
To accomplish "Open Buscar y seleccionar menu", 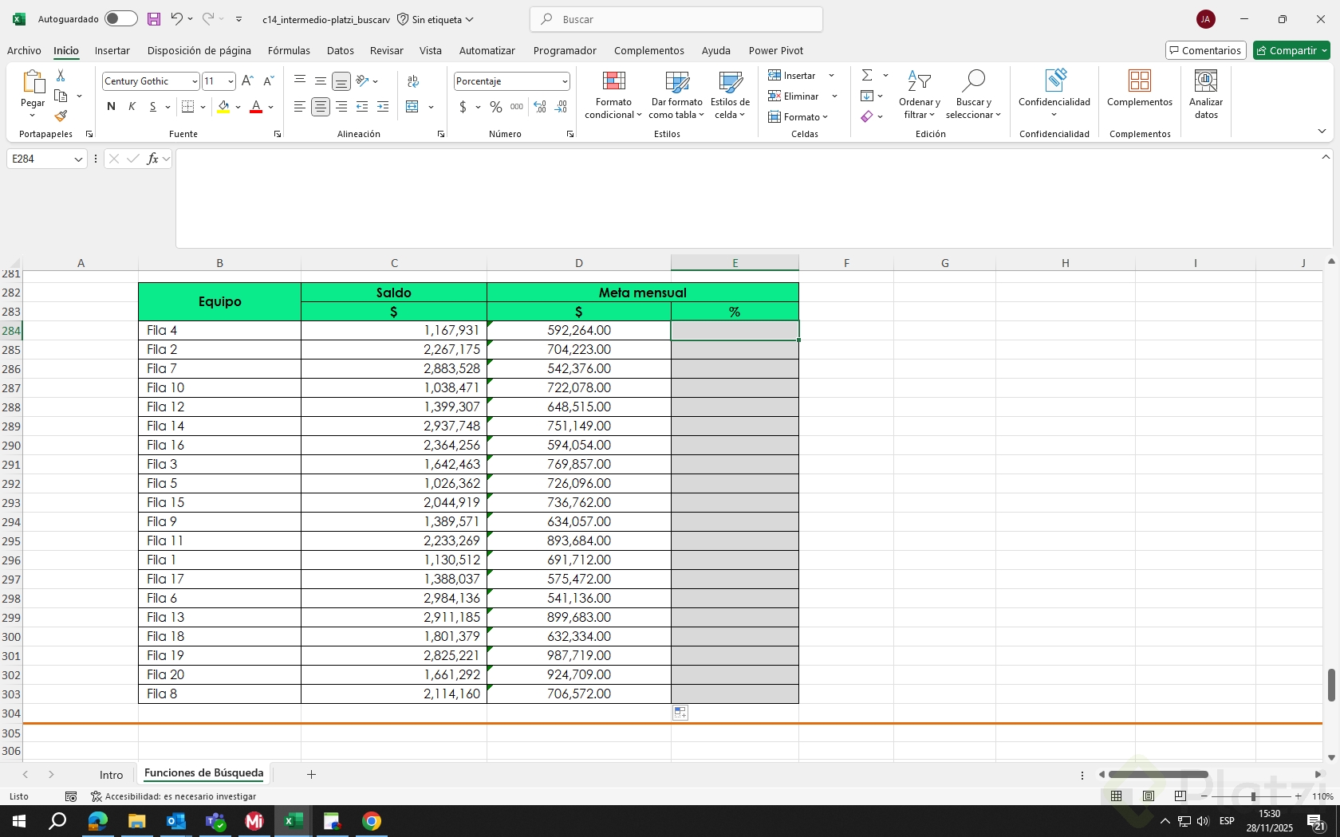I will point(973,95).
